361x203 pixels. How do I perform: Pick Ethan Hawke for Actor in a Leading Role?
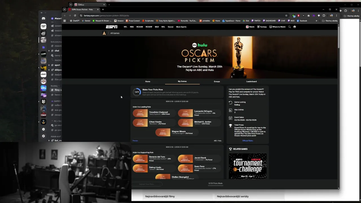154,123
